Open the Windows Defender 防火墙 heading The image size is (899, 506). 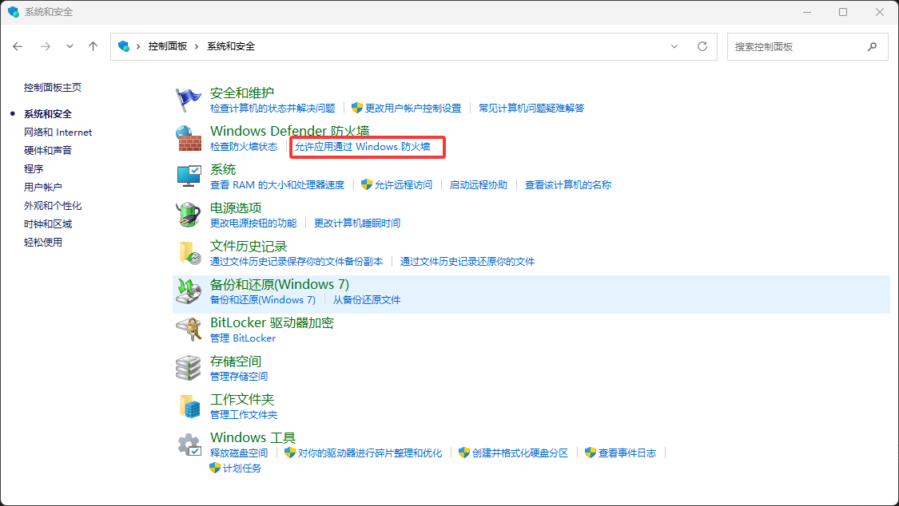289,131
